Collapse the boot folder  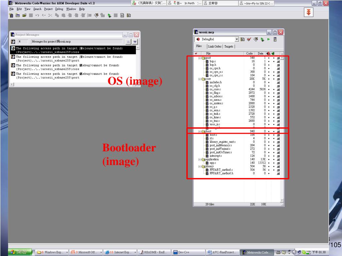click(199, 131)
